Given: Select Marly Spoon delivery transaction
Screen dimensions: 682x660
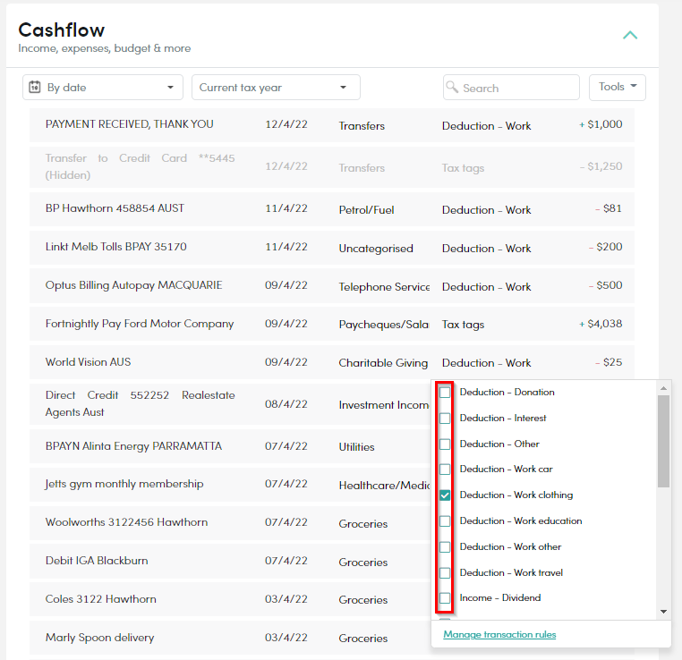Looking at the screenshot, I should coord(99,638).
